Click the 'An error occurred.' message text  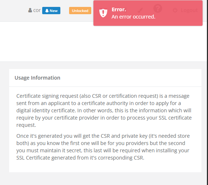click(x=133, y=17)
